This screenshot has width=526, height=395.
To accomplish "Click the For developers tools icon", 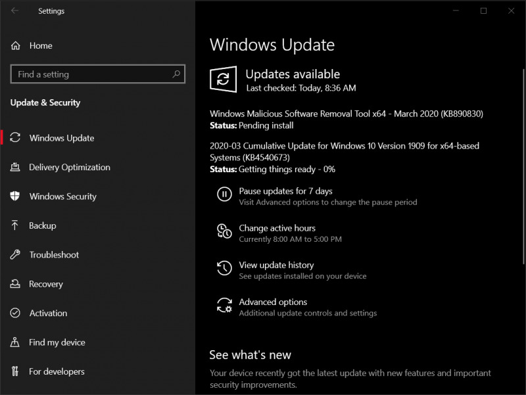I will click(14, 371).
